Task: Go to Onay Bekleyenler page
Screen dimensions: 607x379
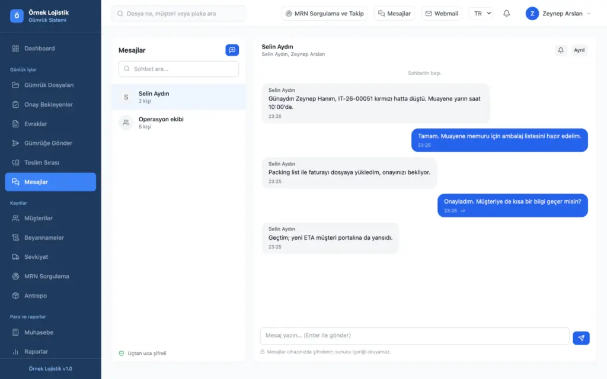Action: [50, 104]
